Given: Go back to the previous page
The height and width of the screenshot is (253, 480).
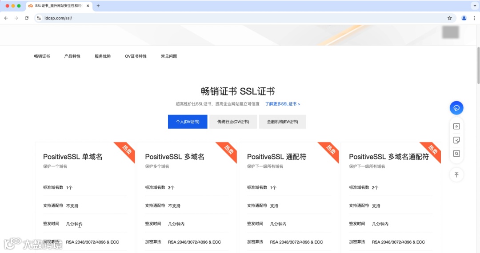Looking at the screenshot, I should click(6, 18).
